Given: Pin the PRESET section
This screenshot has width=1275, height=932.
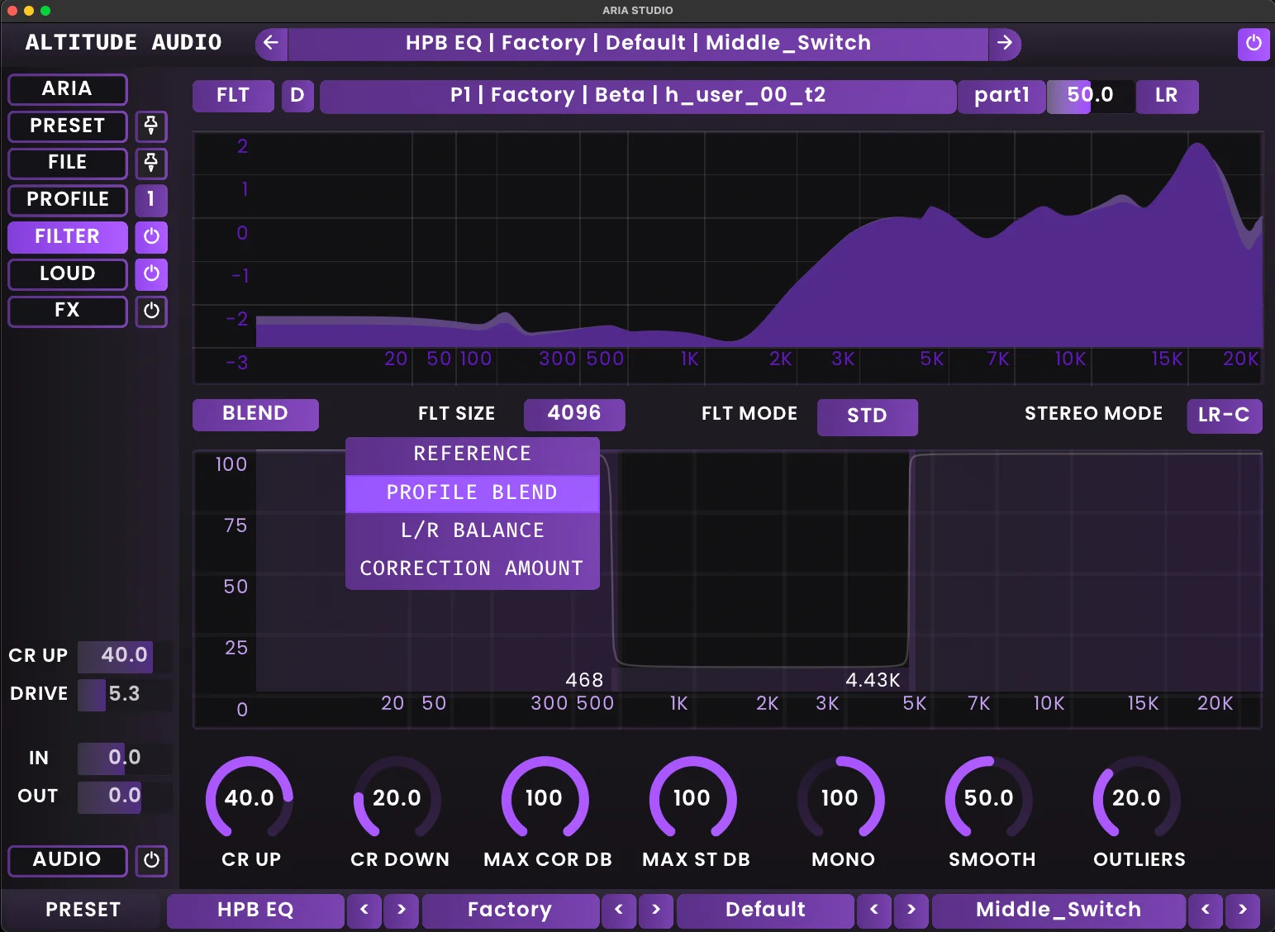Looking at the screenshot, I should (151, 126).
